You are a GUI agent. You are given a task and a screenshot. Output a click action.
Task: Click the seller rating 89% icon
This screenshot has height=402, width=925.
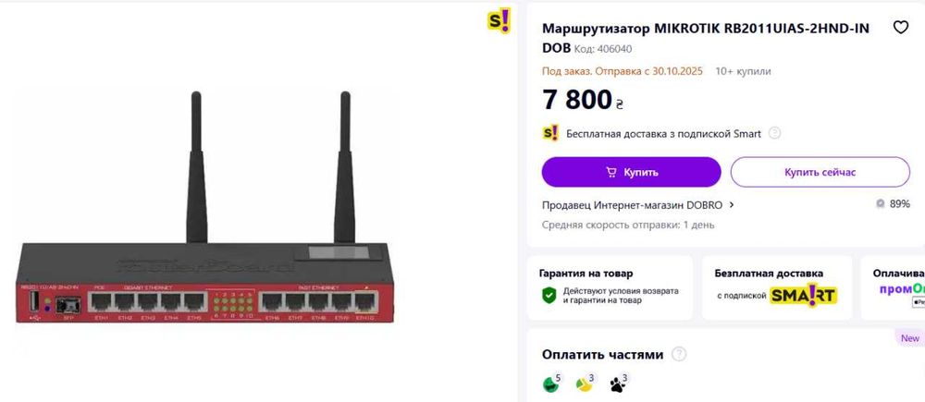880,204
